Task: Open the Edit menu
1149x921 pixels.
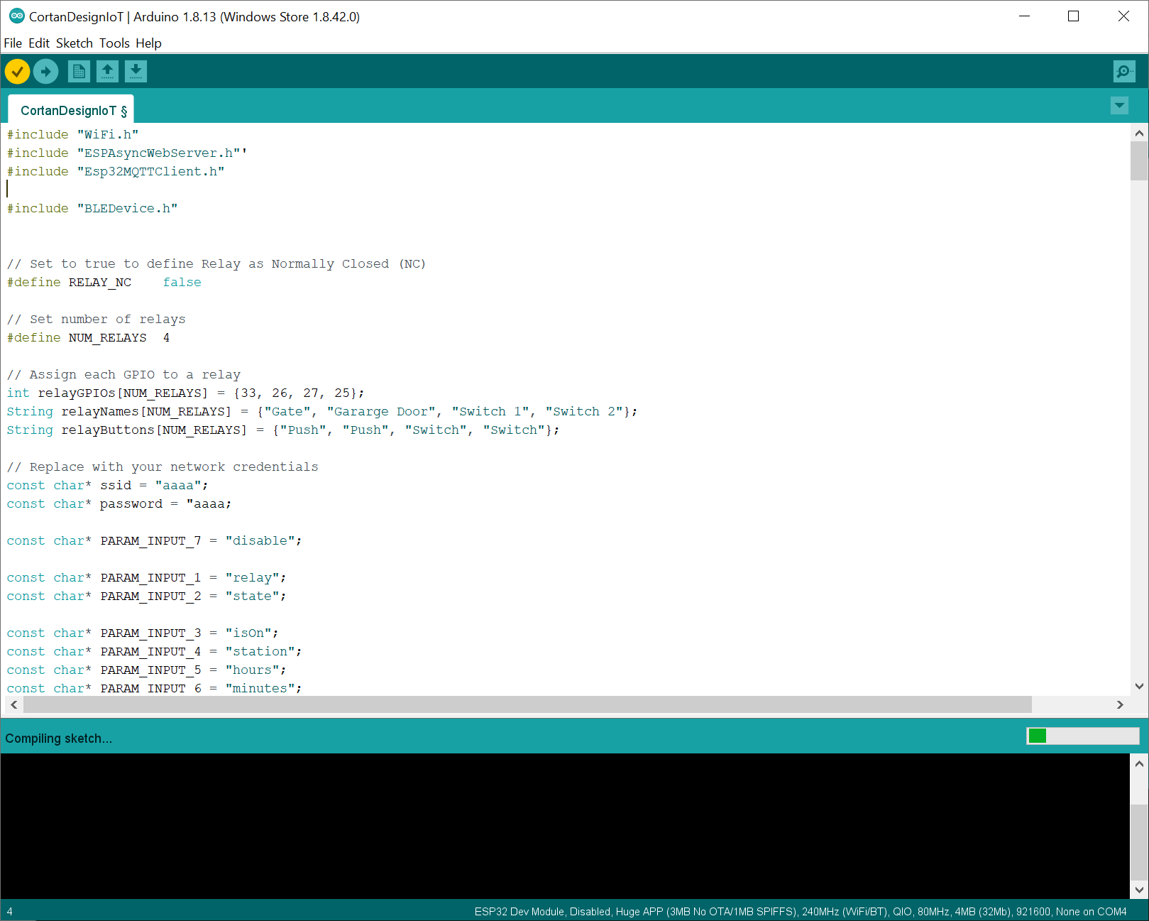Action: (39, 43)
